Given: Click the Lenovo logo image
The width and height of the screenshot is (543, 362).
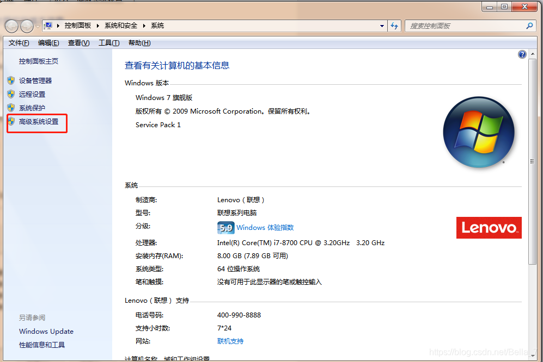Looking at the screenshot, I should 489,228.
